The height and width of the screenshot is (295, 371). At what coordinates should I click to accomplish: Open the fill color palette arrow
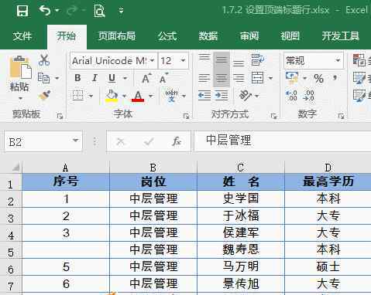(x=124, y=96)
